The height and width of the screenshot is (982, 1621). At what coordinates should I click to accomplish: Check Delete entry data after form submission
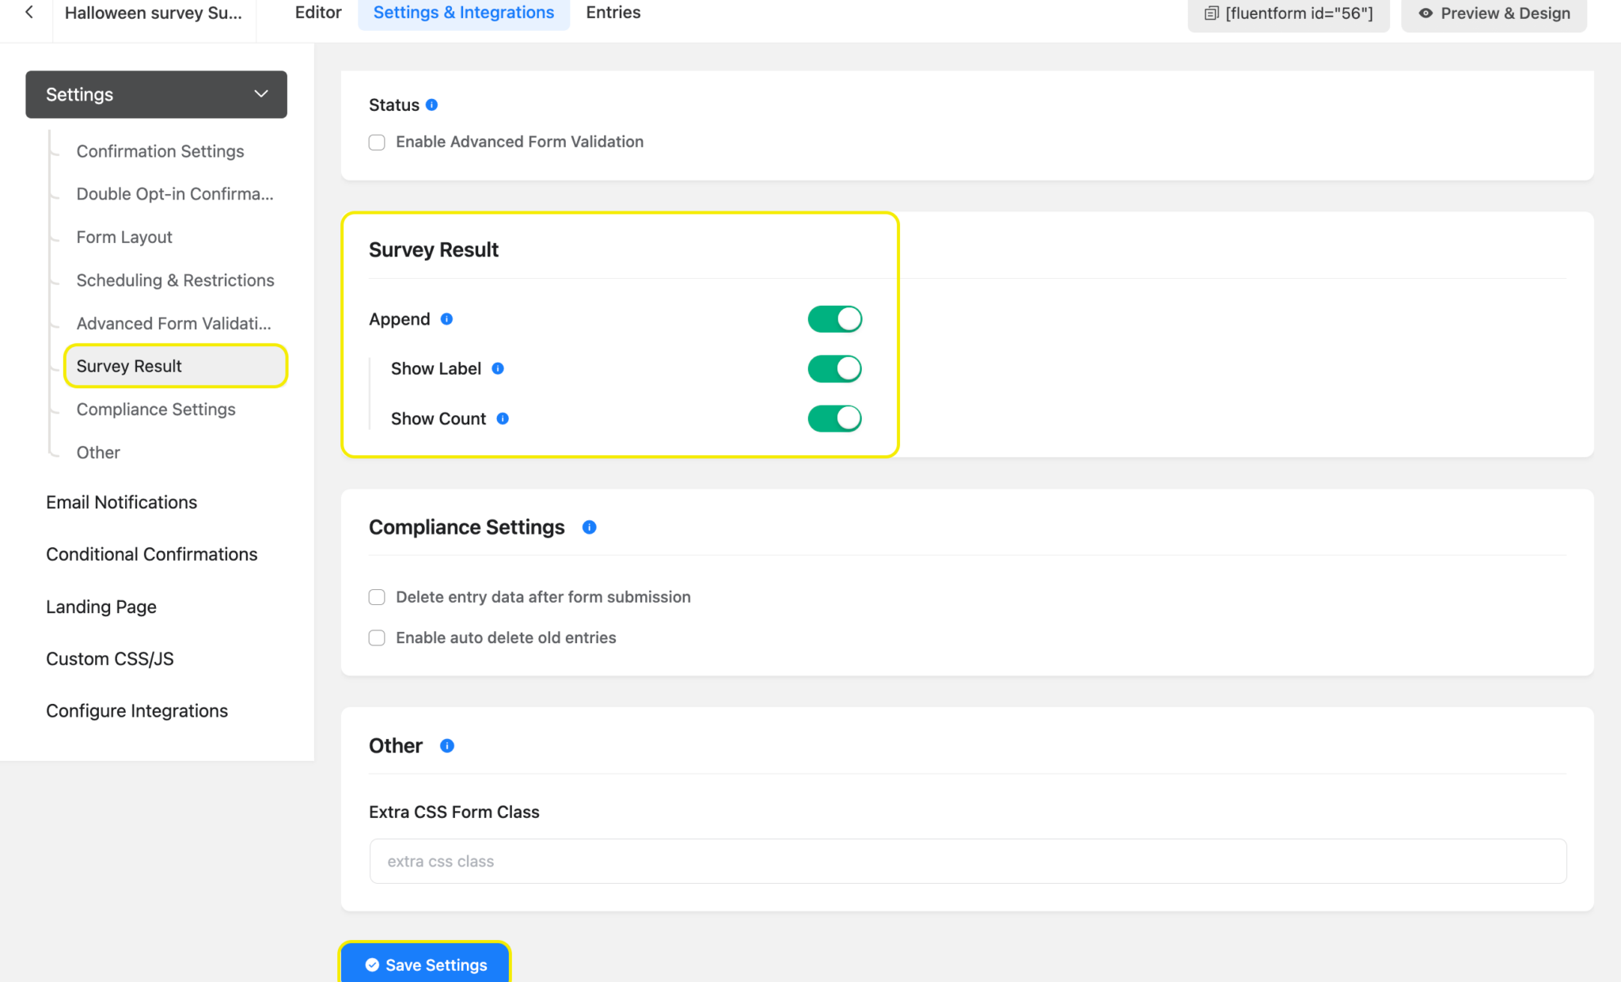pyautogui.click(x=377, y=597)
